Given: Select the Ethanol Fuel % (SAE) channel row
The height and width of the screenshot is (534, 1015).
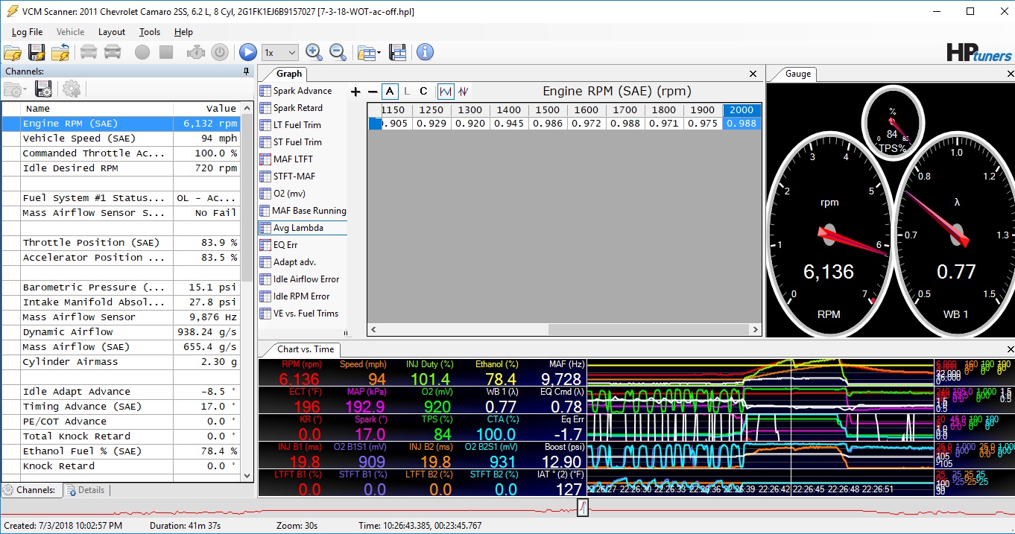Looking at the screenshot, I should coord(121,451).
